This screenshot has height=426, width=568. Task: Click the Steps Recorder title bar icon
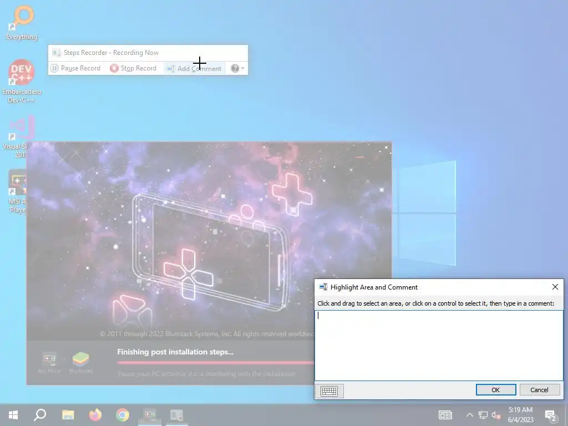pyautogui.click(x=56, y=53)
